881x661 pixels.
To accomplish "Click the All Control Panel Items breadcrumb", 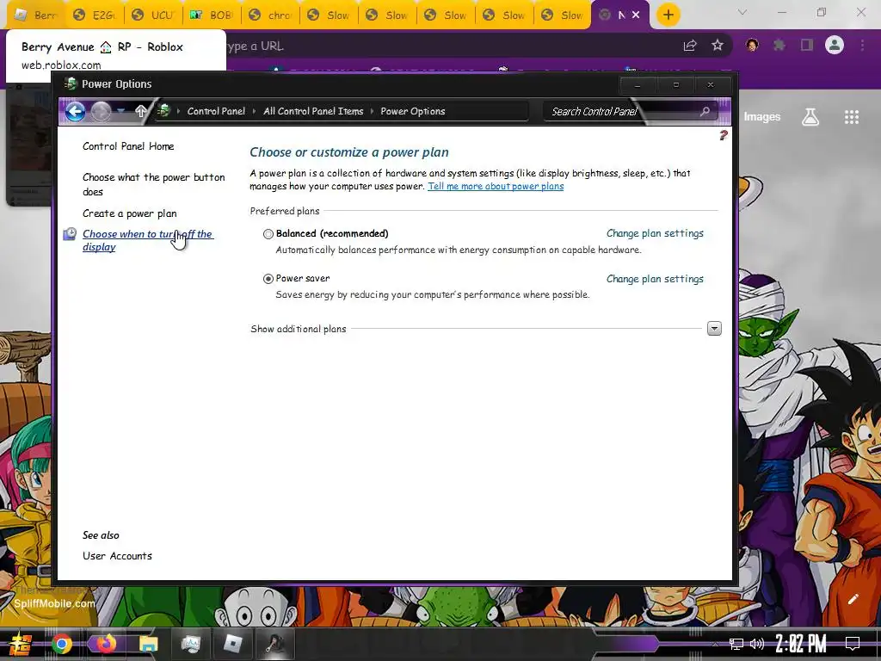I will tap(313, 111).
